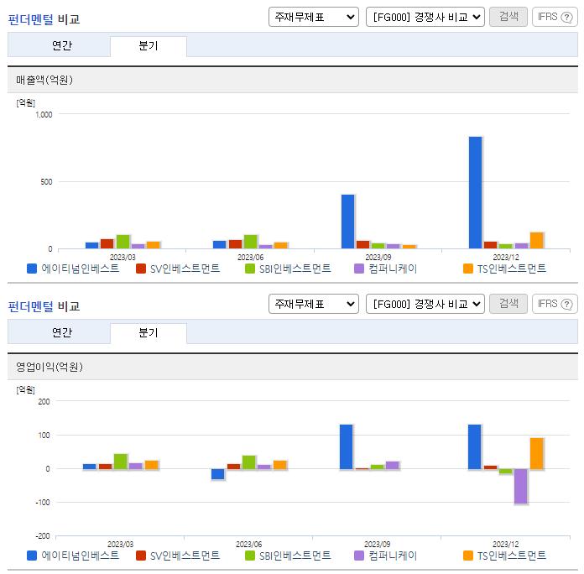Open the 경쟁사 비교 dropdown in revenue section
The width and height of the screenshot is (584, 574).
425,17
